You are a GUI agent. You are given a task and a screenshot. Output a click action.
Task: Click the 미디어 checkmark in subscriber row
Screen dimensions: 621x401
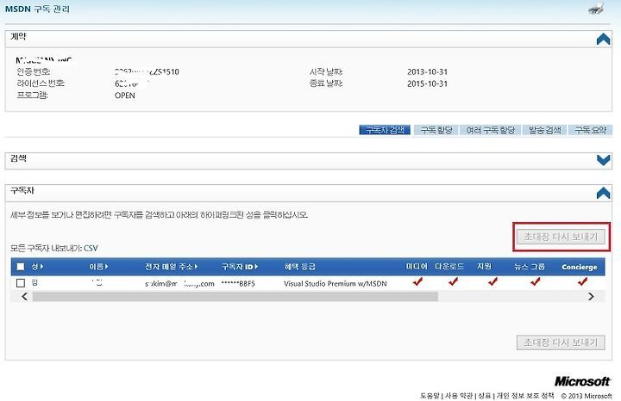(x=417, y=281)
